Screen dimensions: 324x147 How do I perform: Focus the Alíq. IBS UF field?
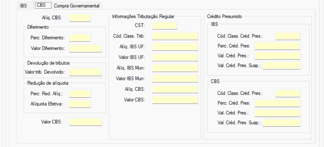175,46
